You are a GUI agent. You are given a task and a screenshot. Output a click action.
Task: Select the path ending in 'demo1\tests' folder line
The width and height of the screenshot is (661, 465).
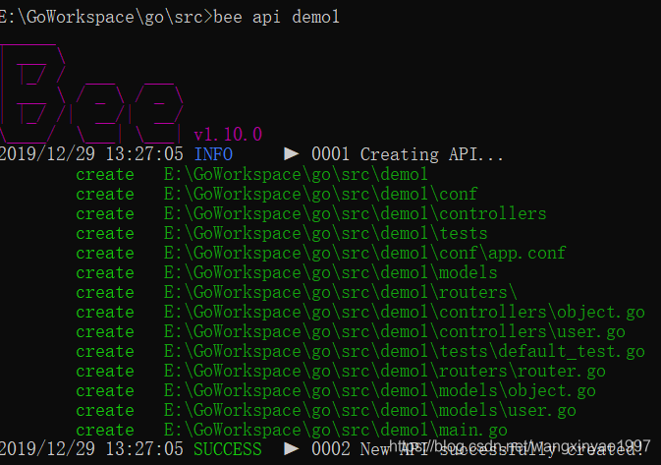[325, 233]
